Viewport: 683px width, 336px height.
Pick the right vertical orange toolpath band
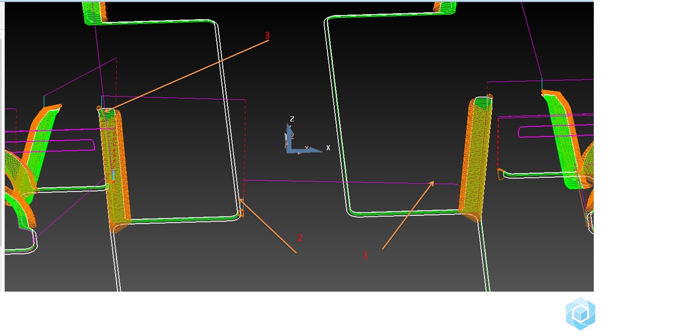[476, 158]
